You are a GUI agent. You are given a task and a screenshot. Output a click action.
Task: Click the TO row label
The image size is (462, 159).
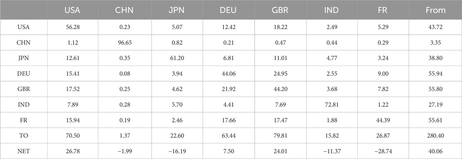pos(23,136)
